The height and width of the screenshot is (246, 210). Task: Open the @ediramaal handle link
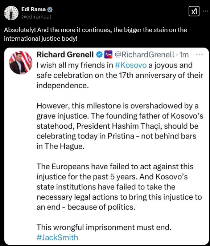36,17
